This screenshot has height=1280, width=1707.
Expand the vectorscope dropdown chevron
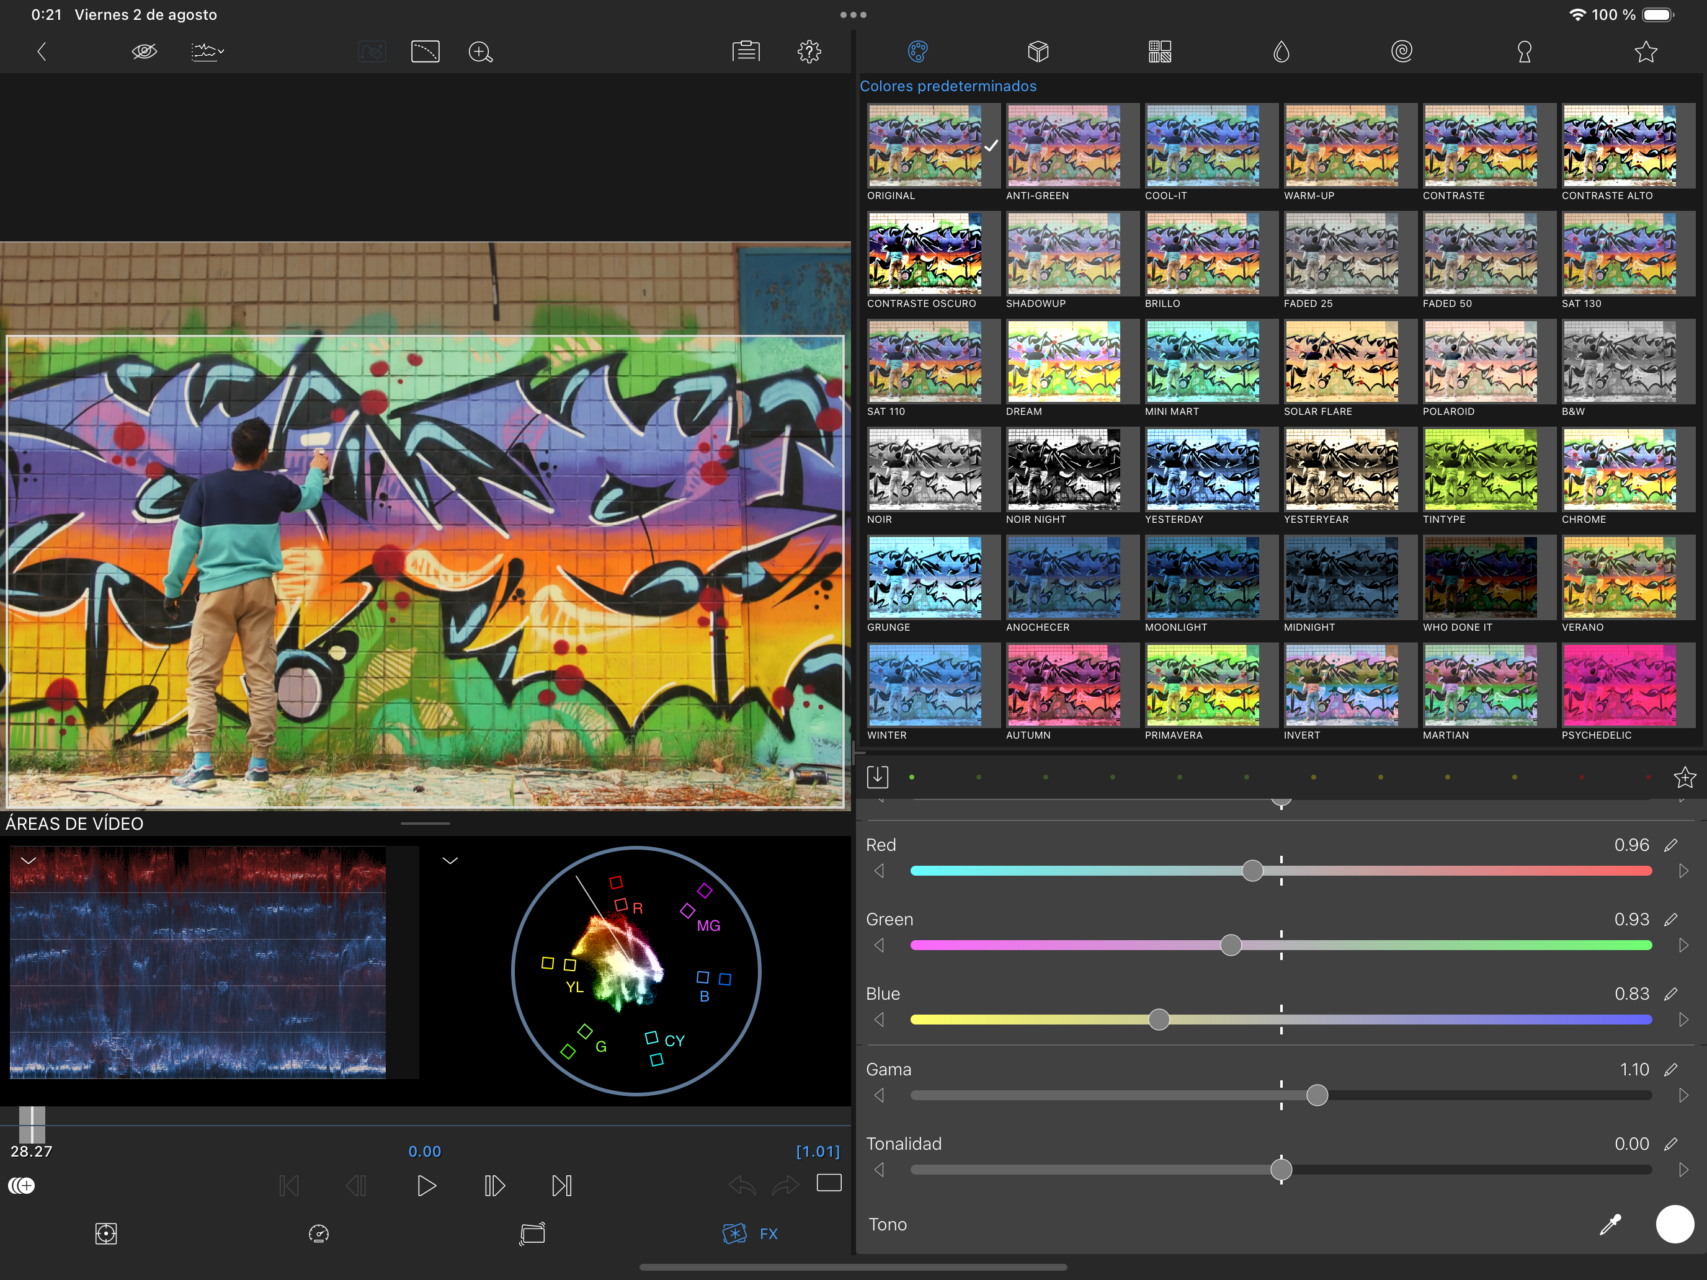(x=450, y=860)
